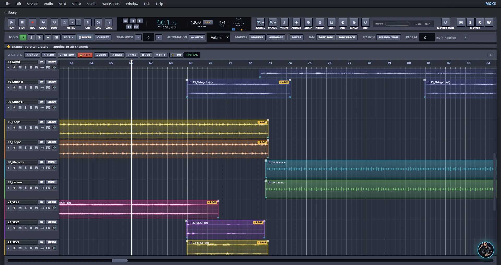Collapse the grid bar with right arrow
The image size is (501, 265).
490,55
